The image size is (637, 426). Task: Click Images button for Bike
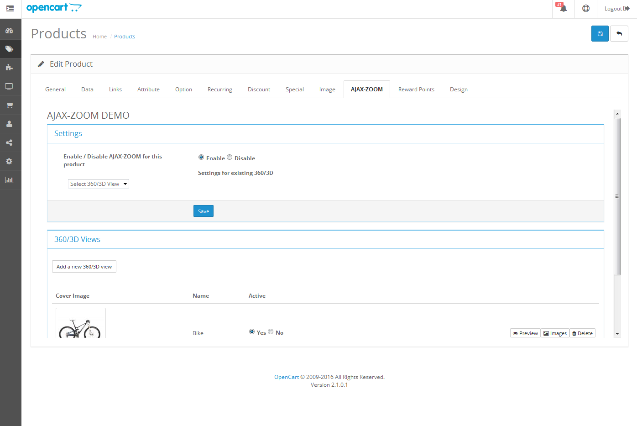555,333
